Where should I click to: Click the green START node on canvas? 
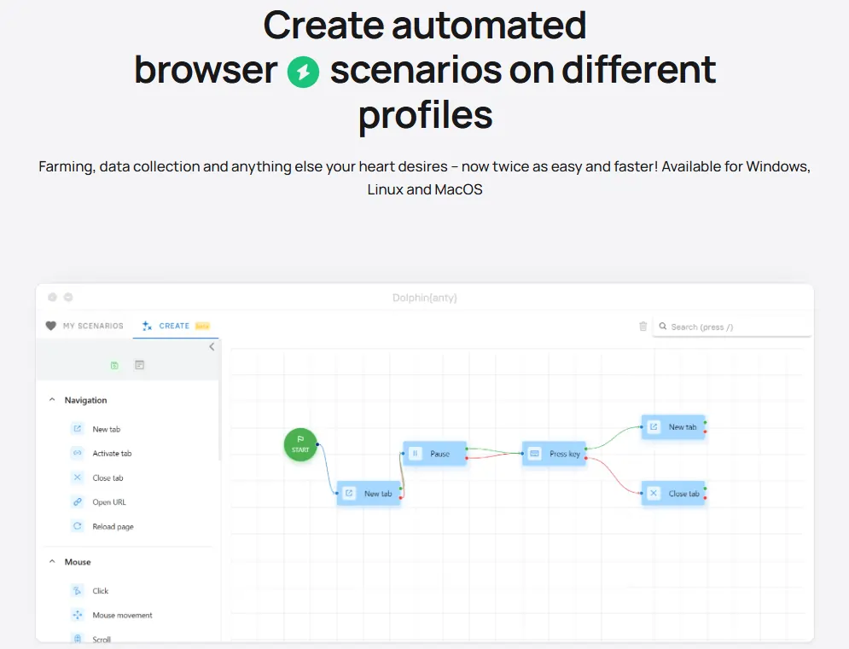(300, 444)
